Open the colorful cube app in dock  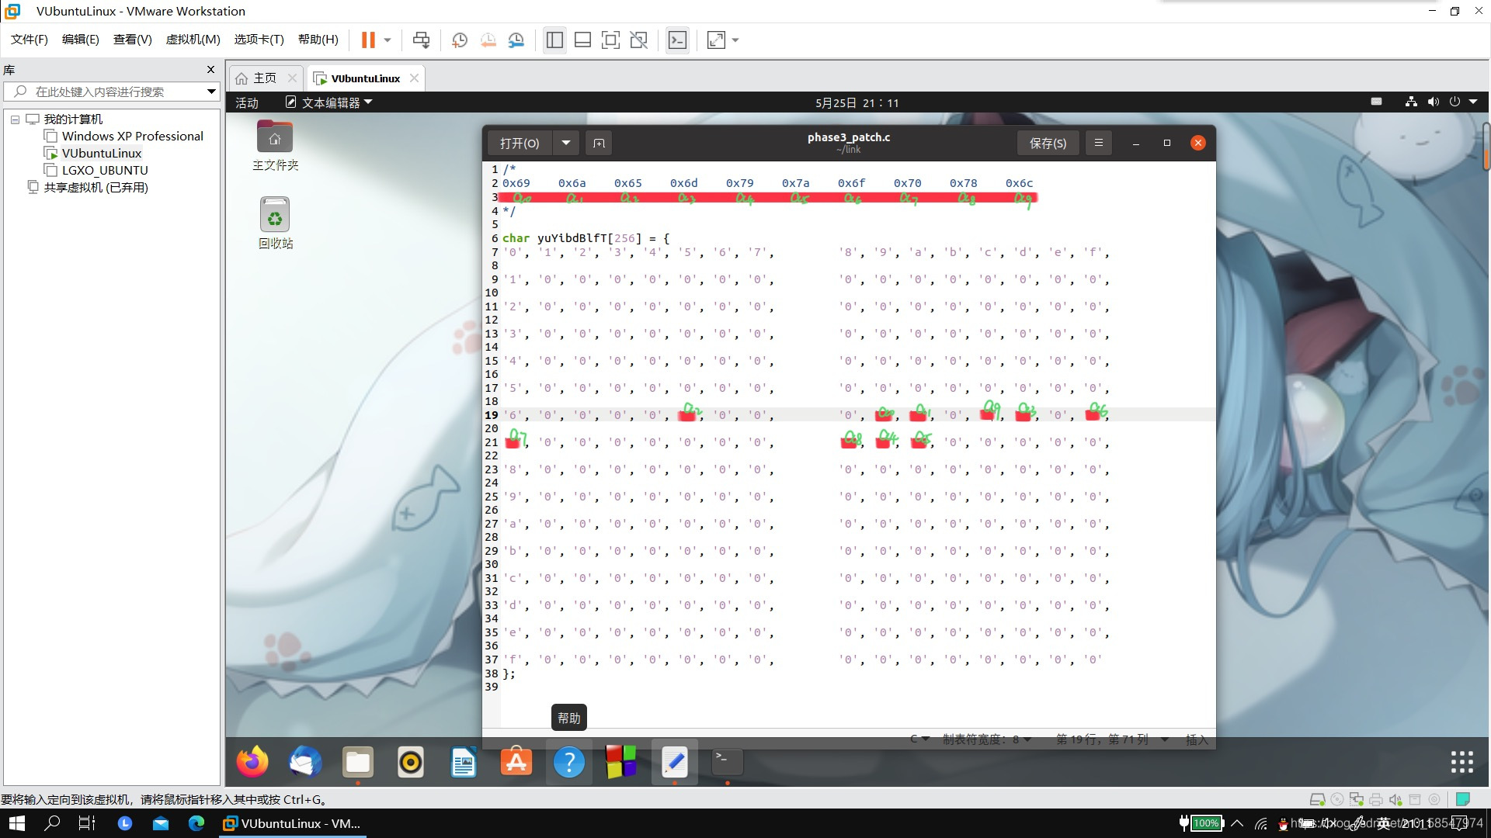[x=621, y=762]
